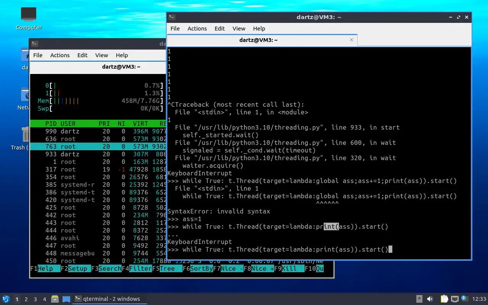Select htop process row PID 636 root
488x305 pixels.
click(x=98, y=139)
